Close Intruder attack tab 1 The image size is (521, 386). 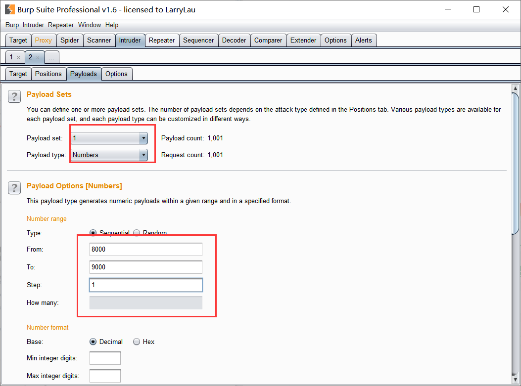pos(19,58)
